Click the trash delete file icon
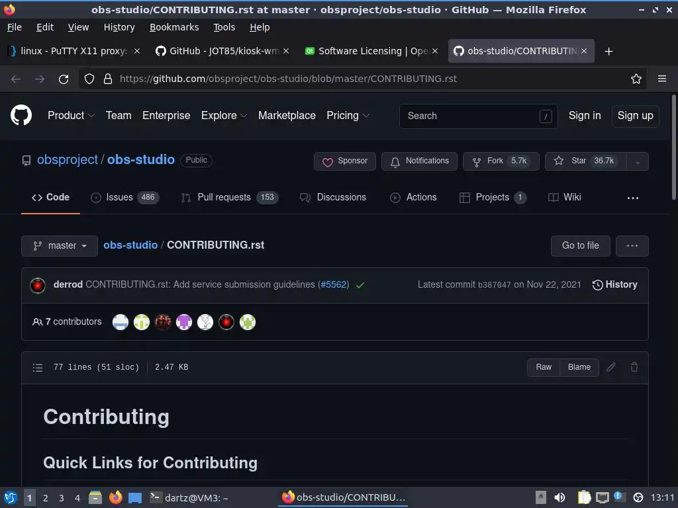678x508 pixels. tap(634, 367)
